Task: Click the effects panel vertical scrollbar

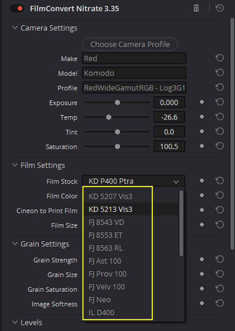Action: (x=232, y=134)
